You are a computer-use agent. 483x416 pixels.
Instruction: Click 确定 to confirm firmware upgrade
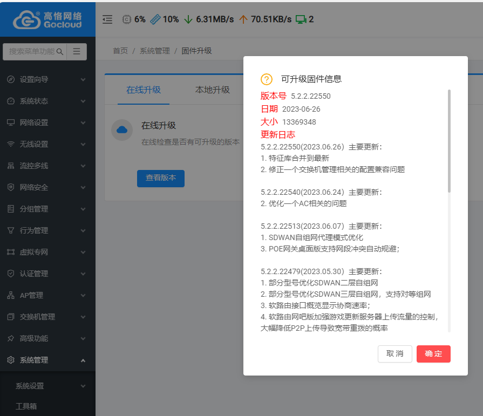(x=433, y=354)
